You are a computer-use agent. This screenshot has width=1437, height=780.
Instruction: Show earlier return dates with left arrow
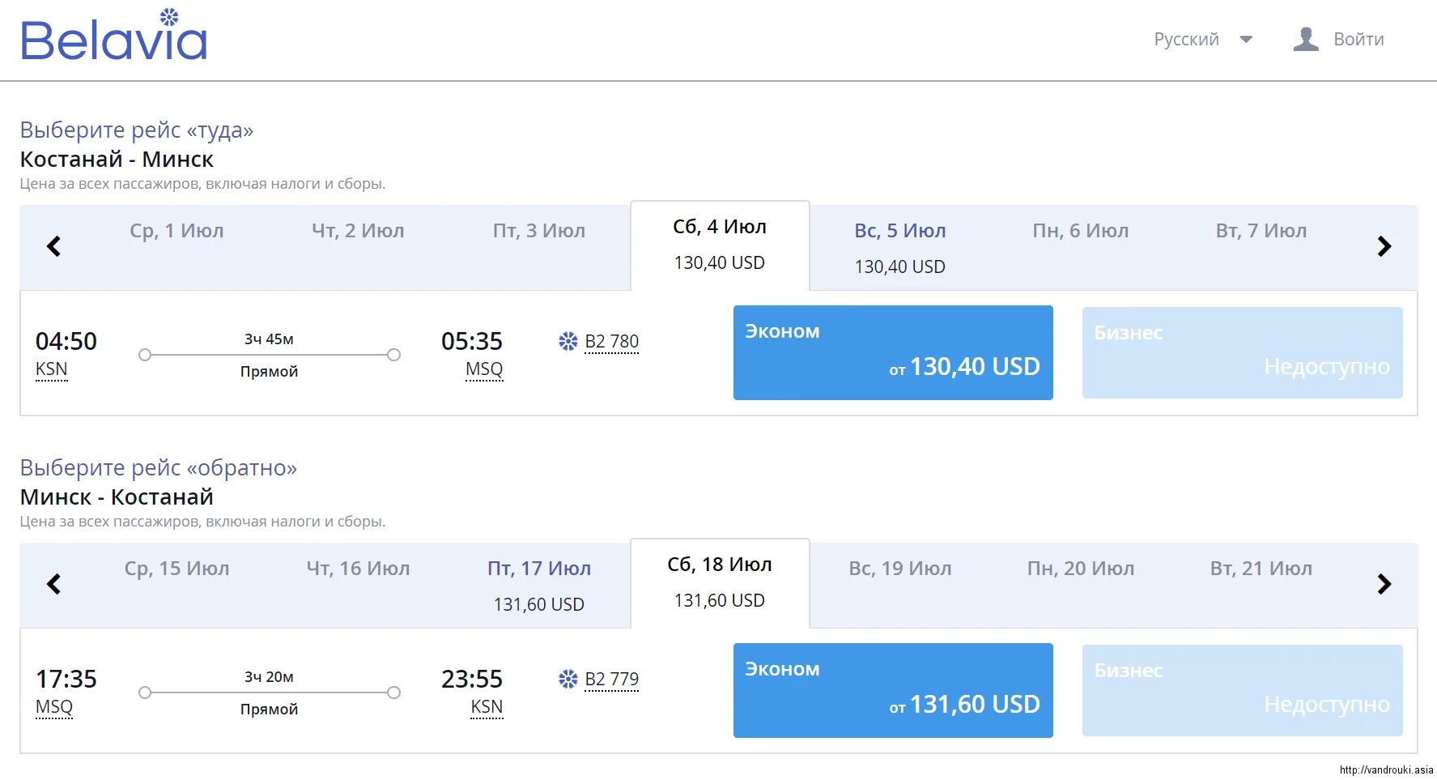tap(53, 584)
